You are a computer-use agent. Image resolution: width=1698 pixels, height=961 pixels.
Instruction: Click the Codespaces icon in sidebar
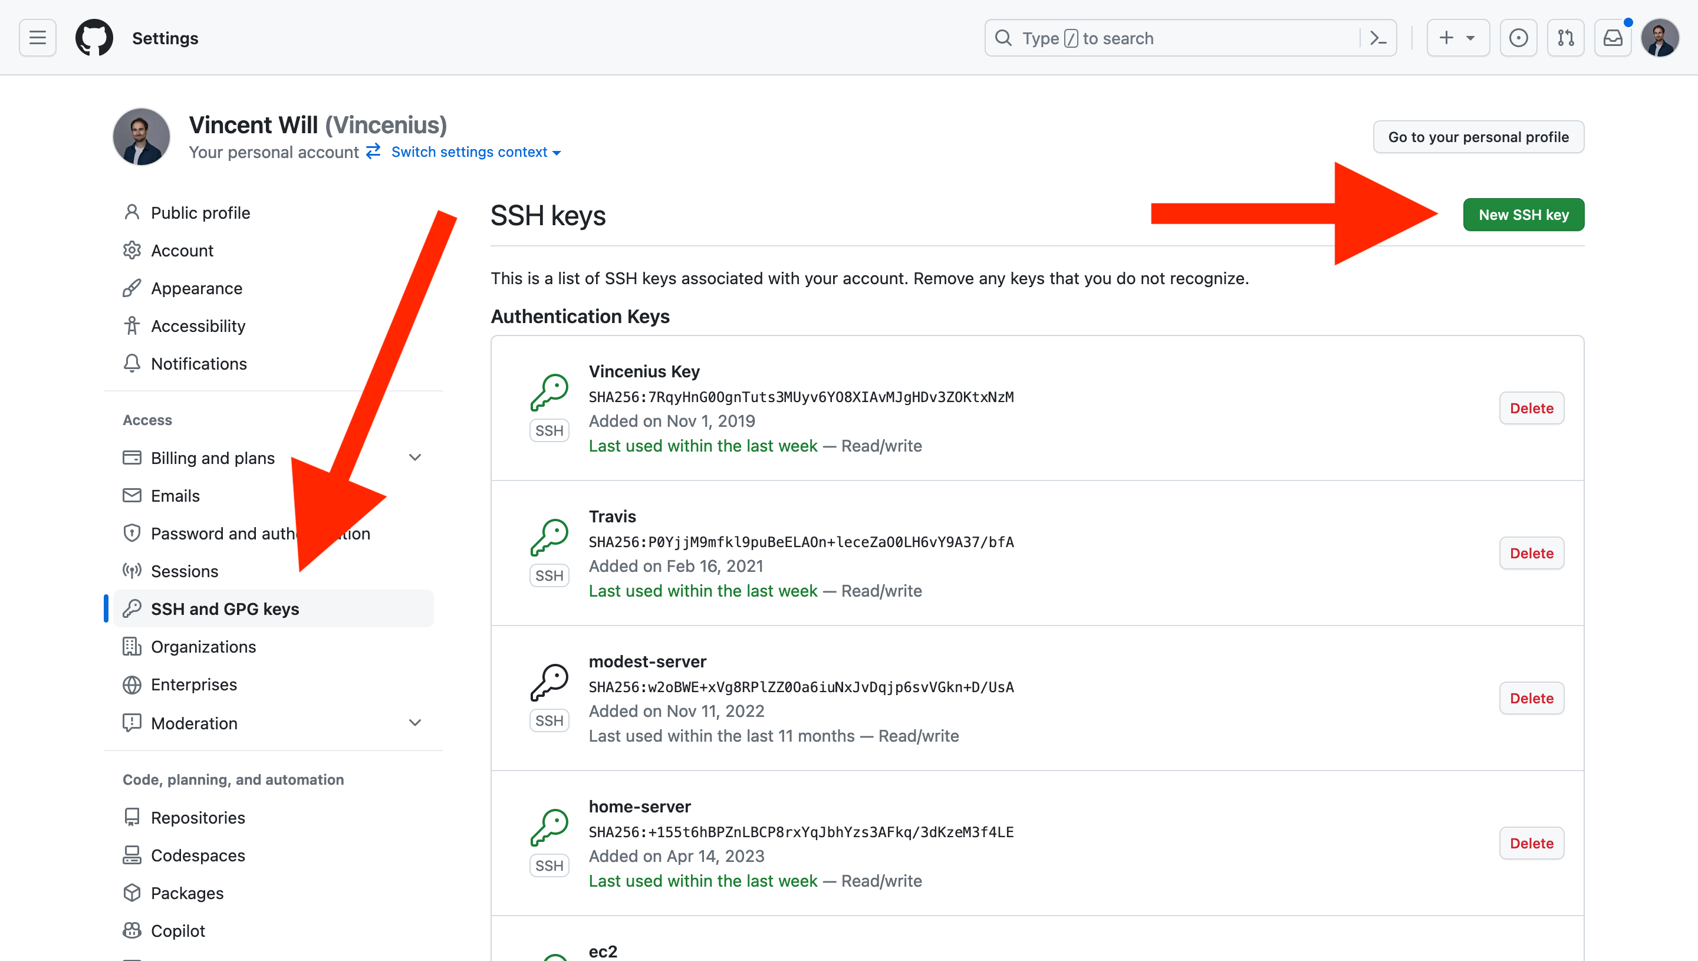pos(132,855)
